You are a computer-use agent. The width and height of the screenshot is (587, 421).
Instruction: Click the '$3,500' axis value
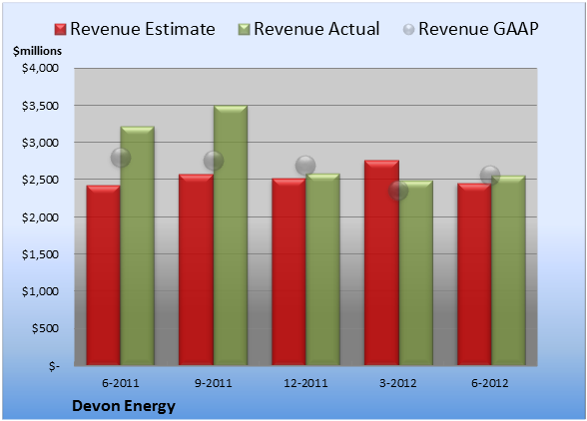point(40,106)
